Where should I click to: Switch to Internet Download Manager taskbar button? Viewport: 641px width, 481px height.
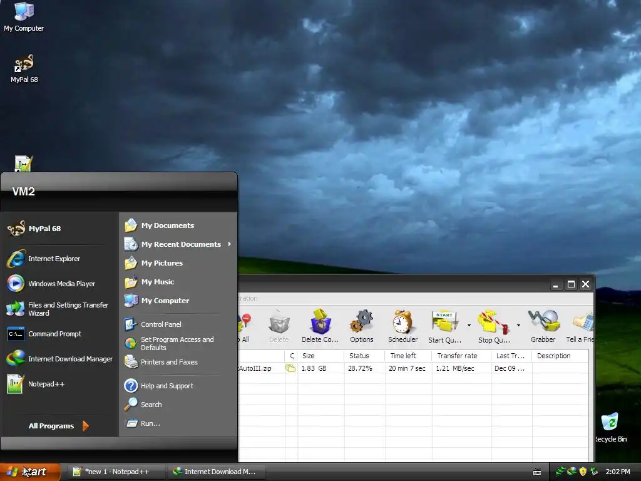(216, 472)
